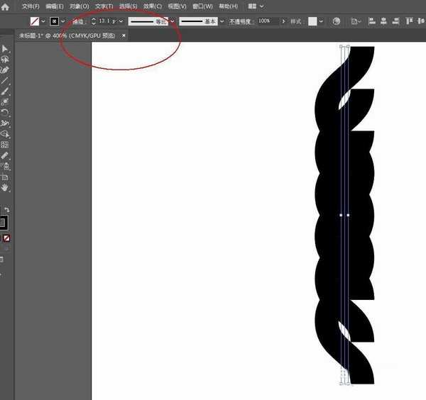Click the Home icon
Viewport: 426px width, 400px height.
(x=5, y=7)
